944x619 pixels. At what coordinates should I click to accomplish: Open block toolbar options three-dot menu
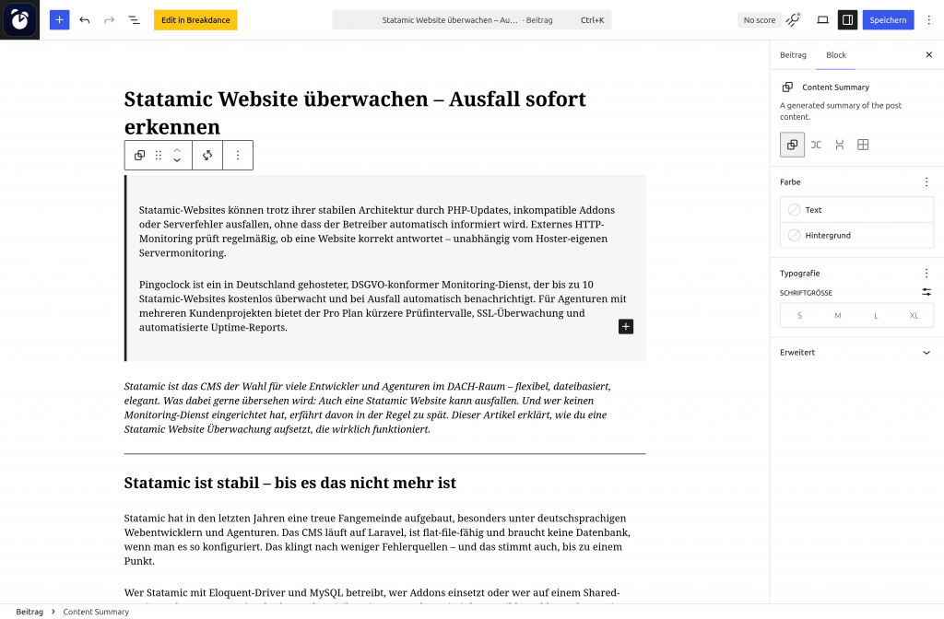coord(238,155)
